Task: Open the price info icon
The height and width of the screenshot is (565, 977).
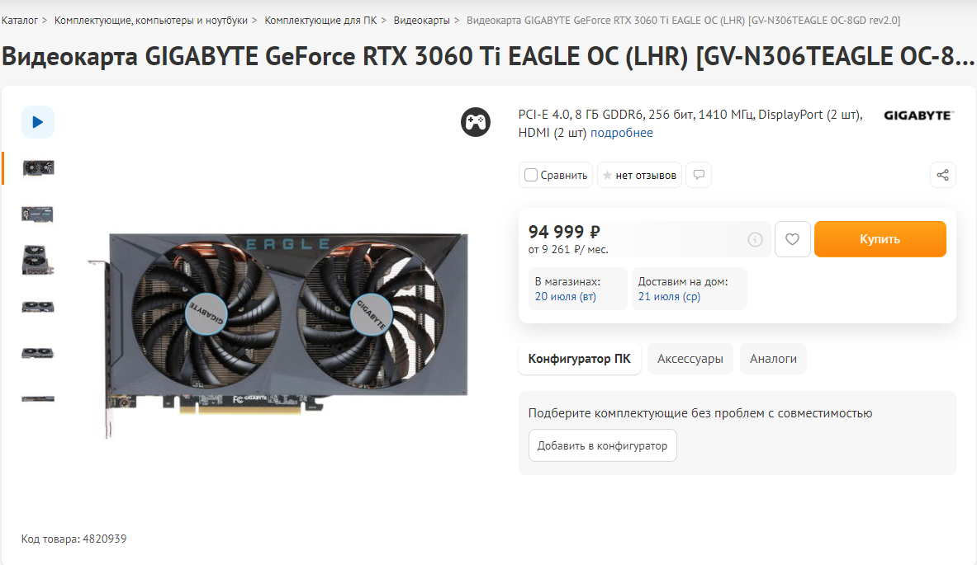Action: 755,239
